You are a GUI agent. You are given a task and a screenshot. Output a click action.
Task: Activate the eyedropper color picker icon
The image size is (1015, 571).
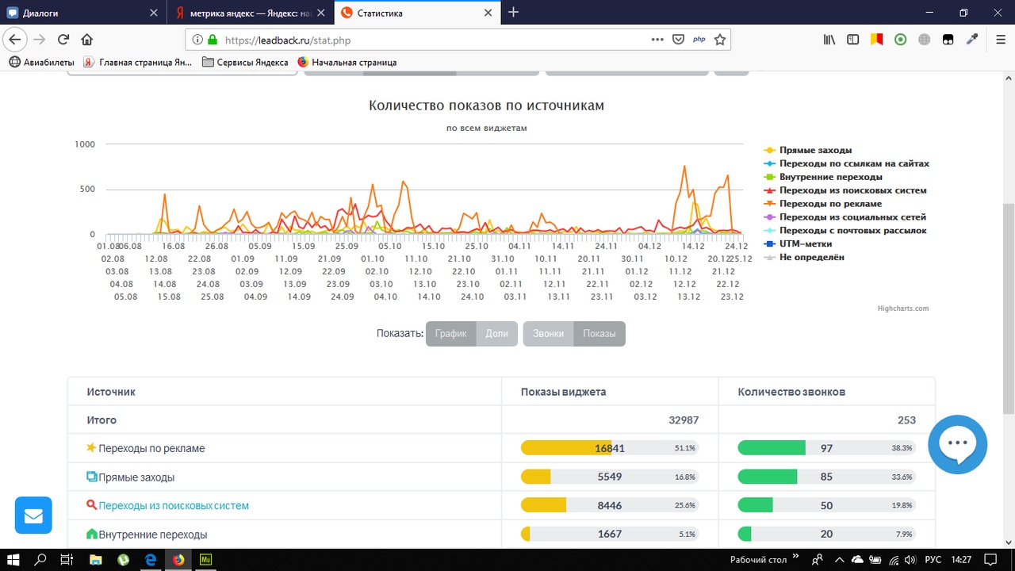click(971, 40)
